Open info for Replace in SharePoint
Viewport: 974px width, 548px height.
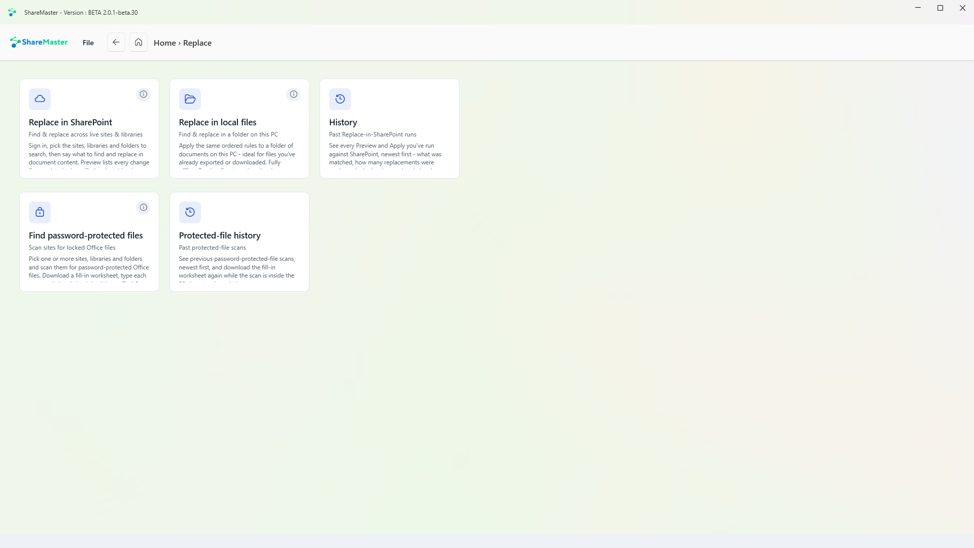(x=144, y=94)
